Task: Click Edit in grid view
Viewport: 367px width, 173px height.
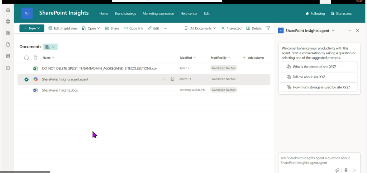Action: point(63,28)
